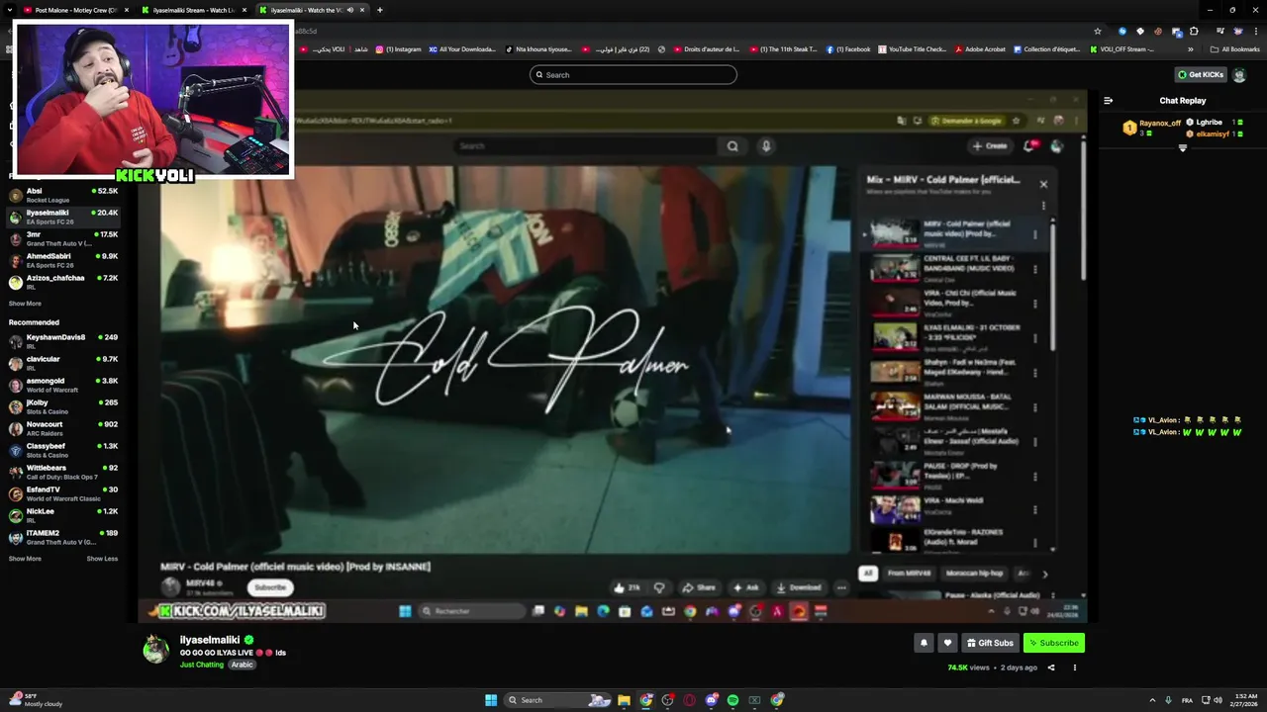Collapse recommended list with Show Less
This screenshot has height=712, width=1267.
point(102,559)
